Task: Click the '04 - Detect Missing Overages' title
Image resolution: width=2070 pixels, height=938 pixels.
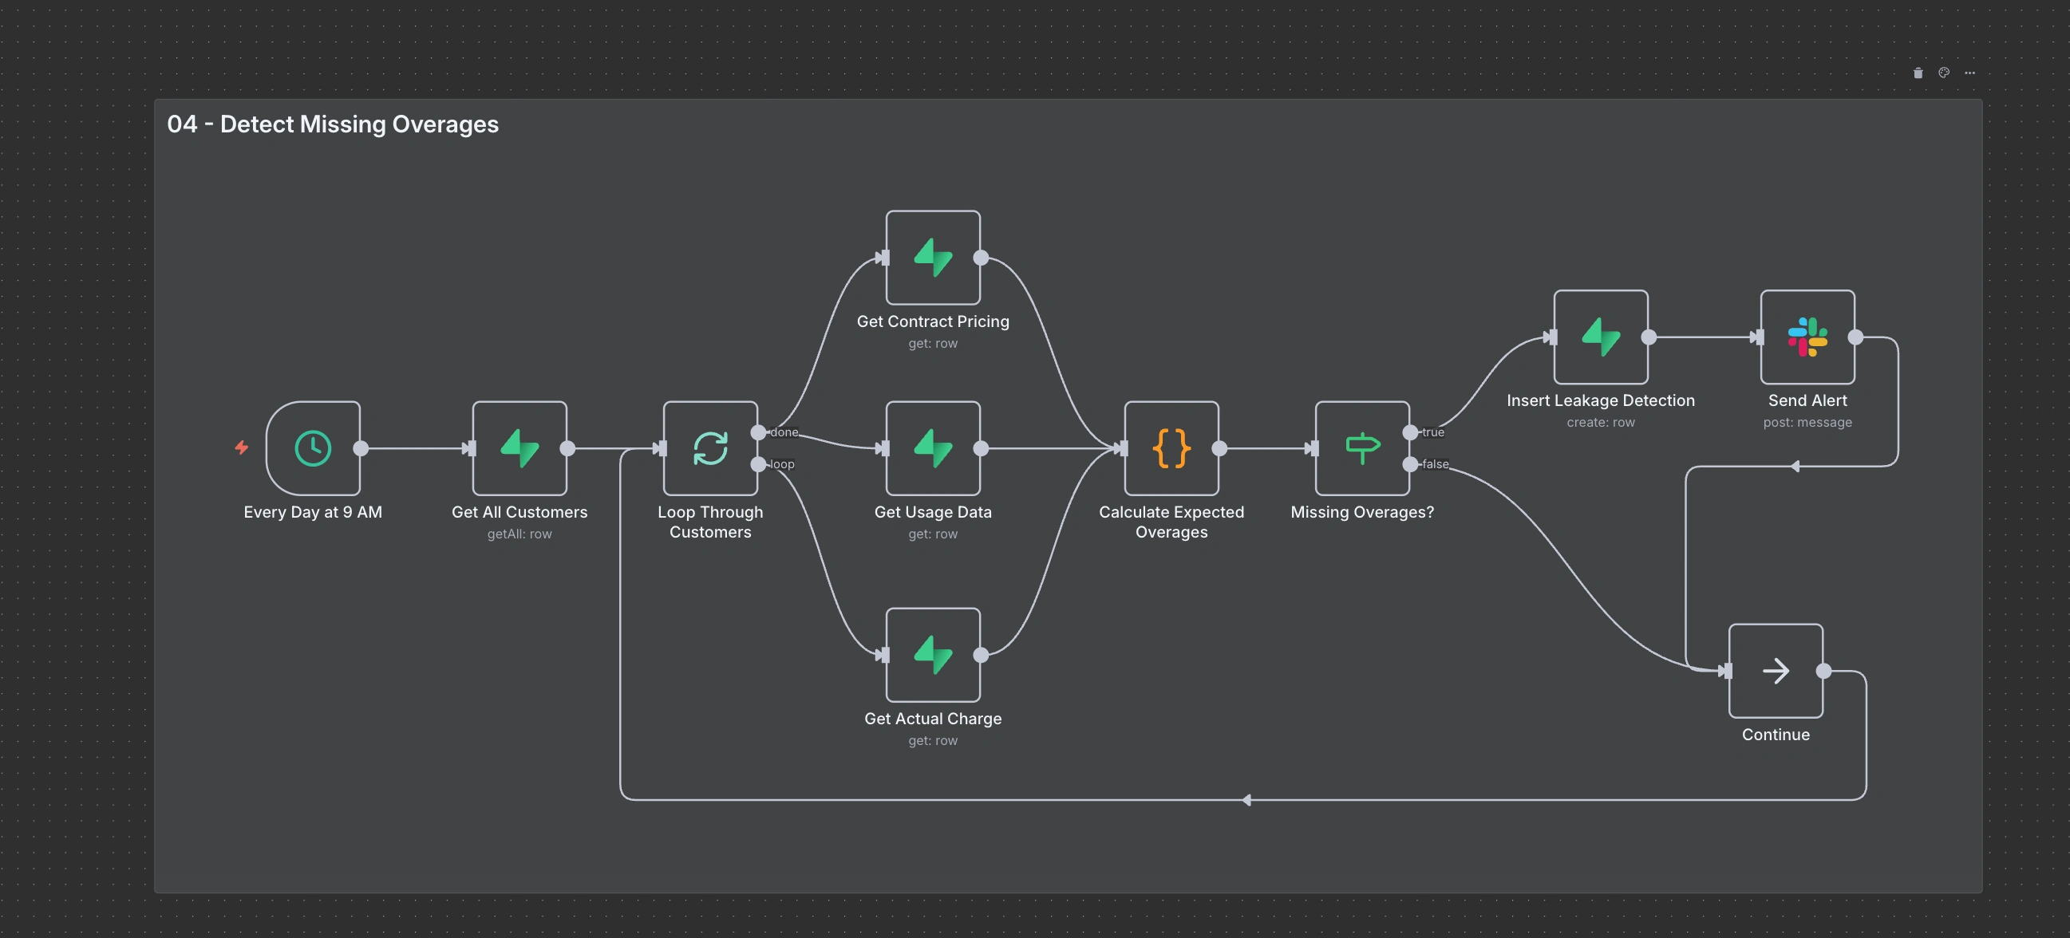Action: point(333,124)
